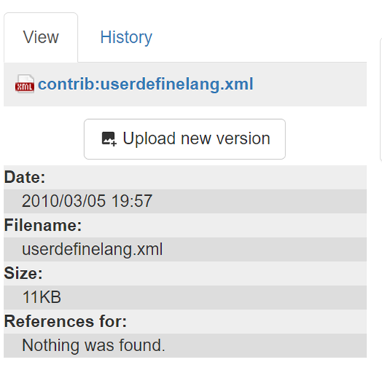Click blank space left of Upload button
382x370 pixels.
(x=44, y=139)
